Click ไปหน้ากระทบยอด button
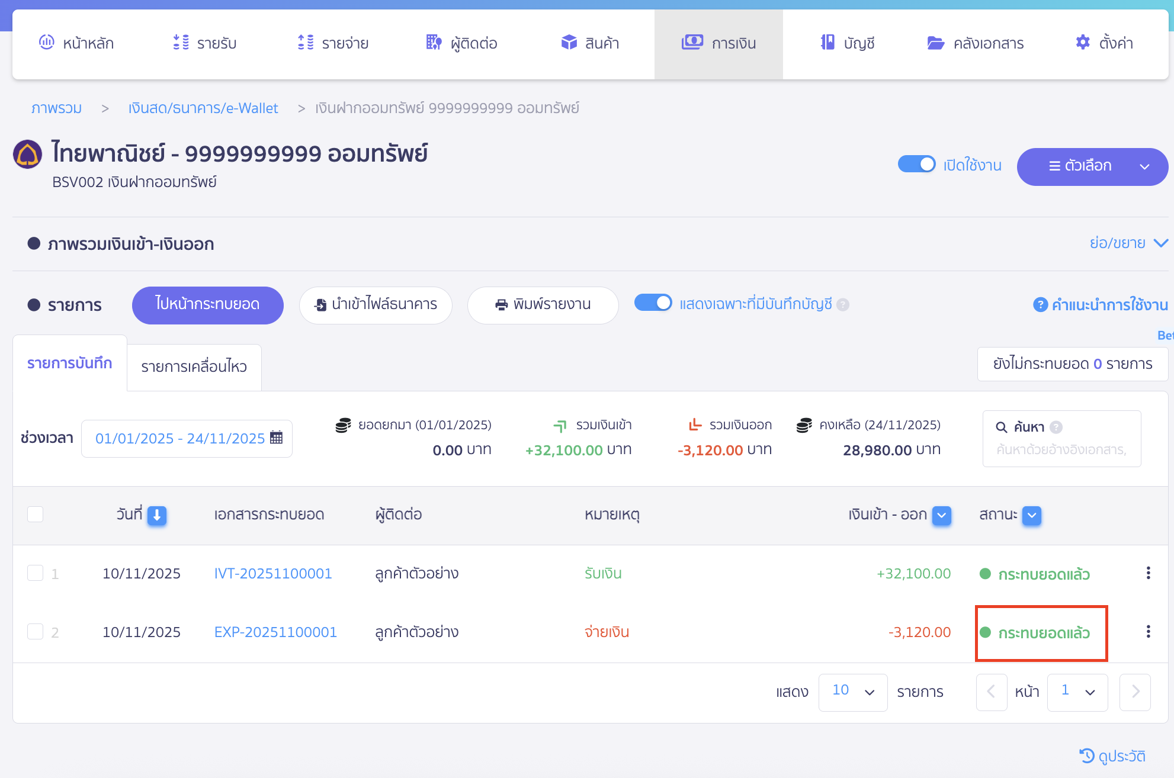Screen dimensions: 1174x778 [x=207, y=304]
